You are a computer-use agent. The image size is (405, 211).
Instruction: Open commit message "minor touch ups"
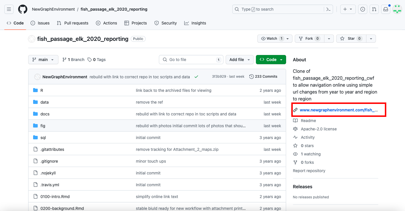click(x=151, y=161)
